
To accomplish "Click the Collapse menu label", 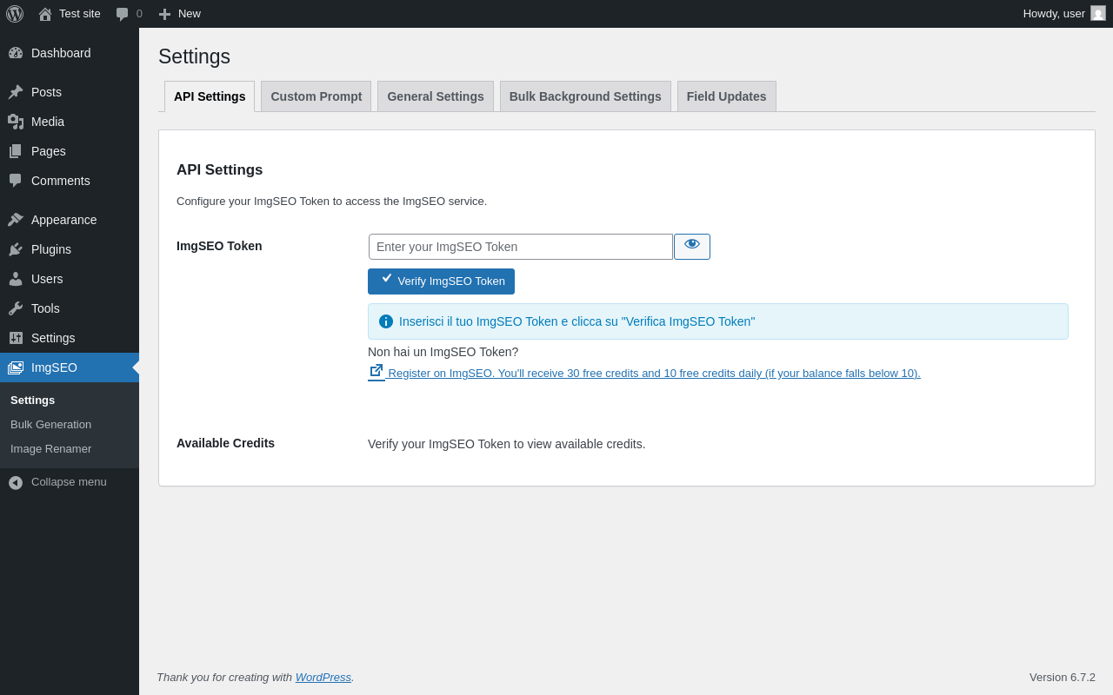I will (69, 482).
